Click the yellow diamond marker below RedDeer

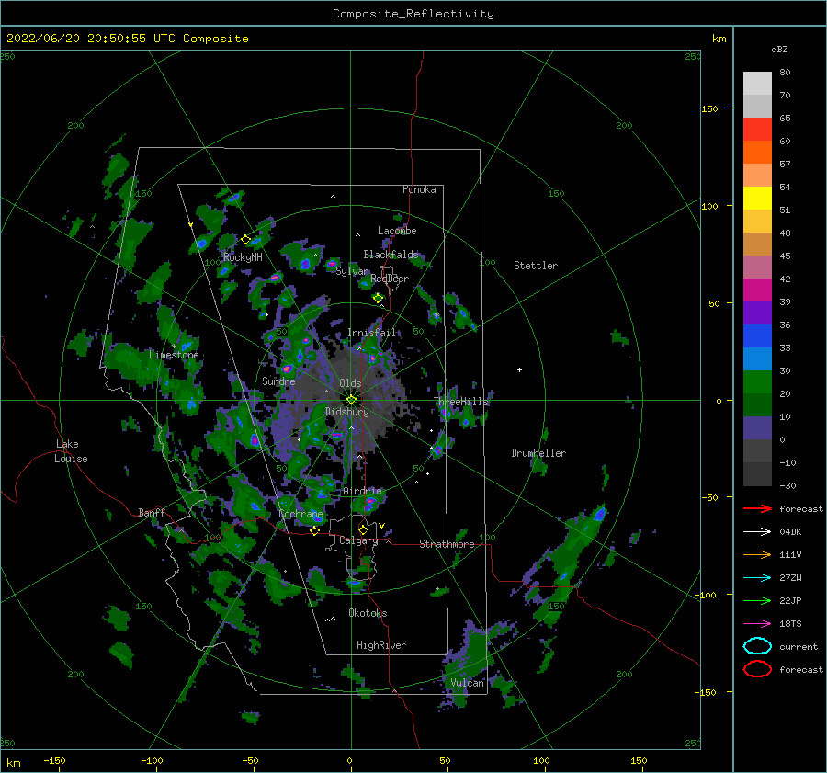coord(378,298)
